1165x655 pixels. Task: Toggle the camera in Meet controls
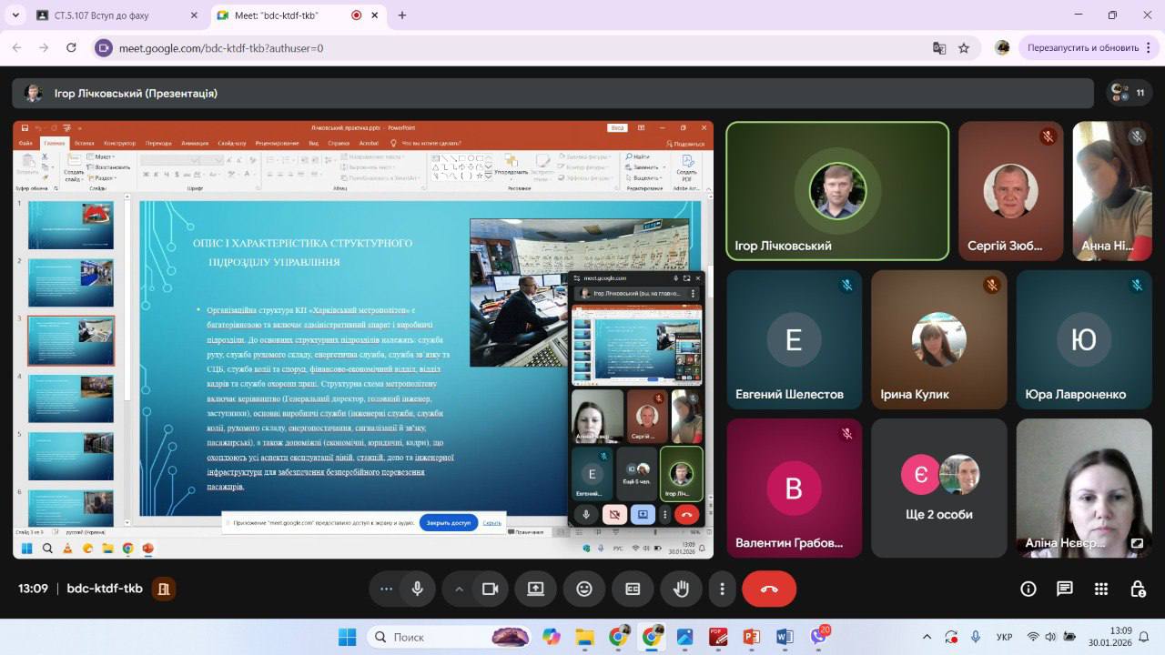point(490,589)
